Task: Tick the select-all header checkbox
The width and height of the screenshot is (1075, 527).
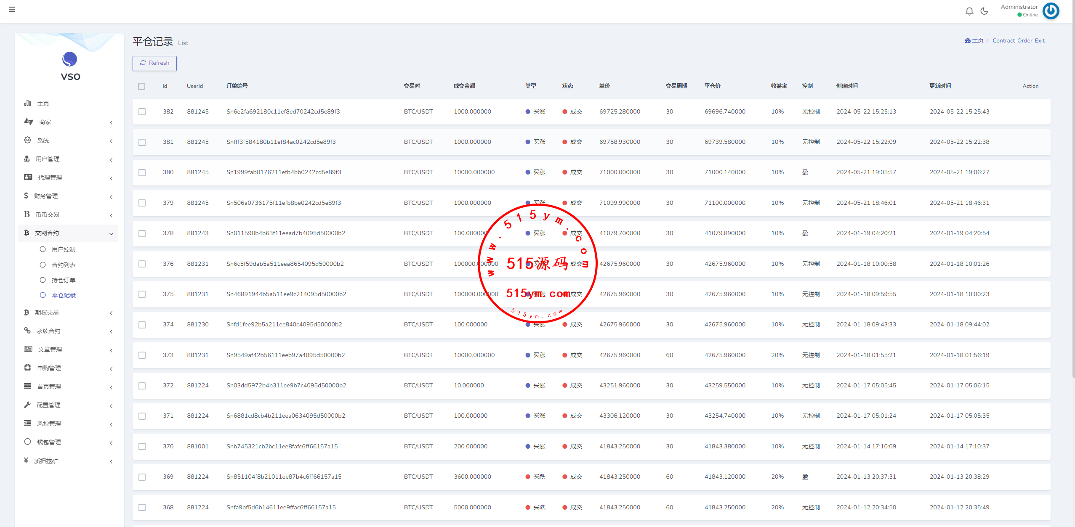Action: coord(142,86)
